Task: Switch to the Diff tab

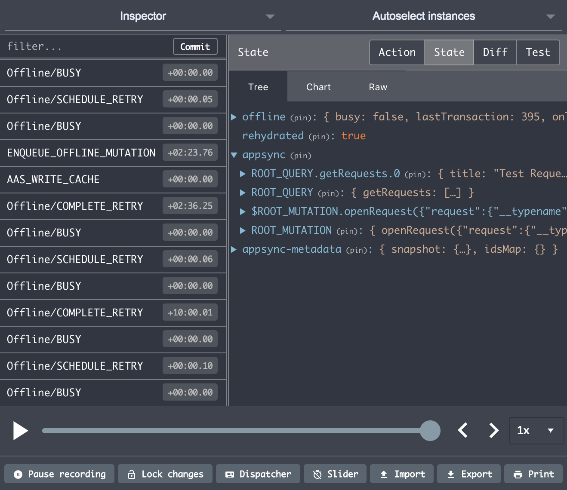Action: 495,52
